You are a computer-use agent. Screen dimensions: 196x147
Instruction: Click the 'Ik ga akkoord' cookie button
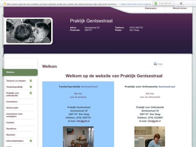pos(165,3)
